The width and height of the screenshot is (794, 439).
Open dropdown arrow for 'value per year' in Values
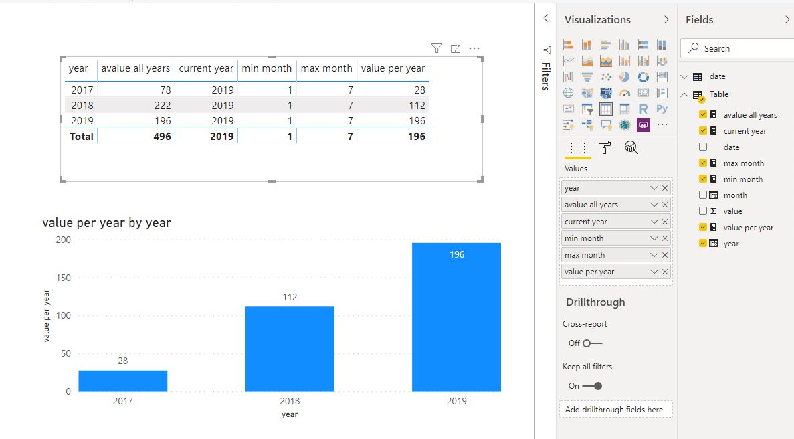point(654,272)
